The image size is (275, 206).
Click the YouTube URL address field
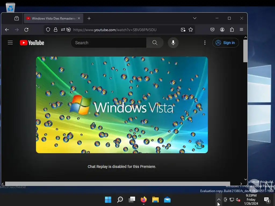pos(115,30)
